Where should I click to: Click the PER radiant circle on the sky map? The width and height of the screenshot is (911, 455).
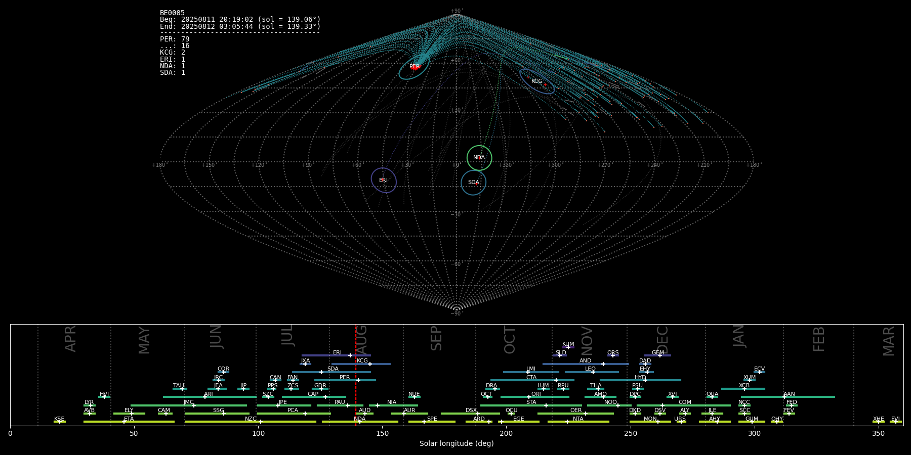click(414, 67)
